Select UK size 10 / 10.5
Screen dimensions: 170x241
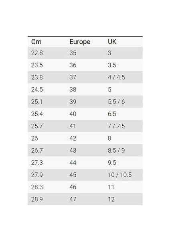(x=120, y=175)
